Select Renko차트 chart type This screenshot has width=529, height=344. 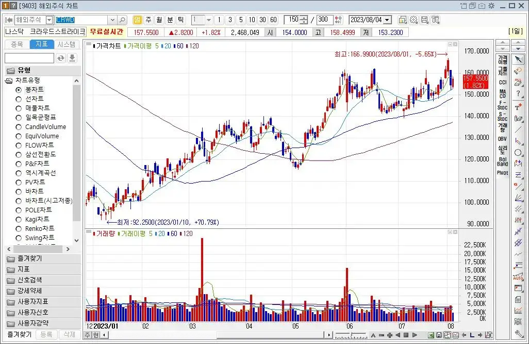coord(35,228)
